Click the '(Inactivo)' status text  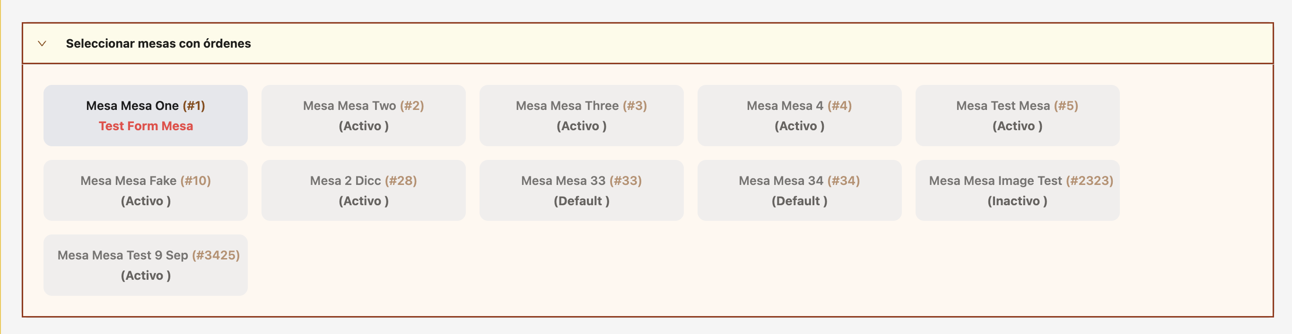pyautogui.click(x=1017, y=201)
